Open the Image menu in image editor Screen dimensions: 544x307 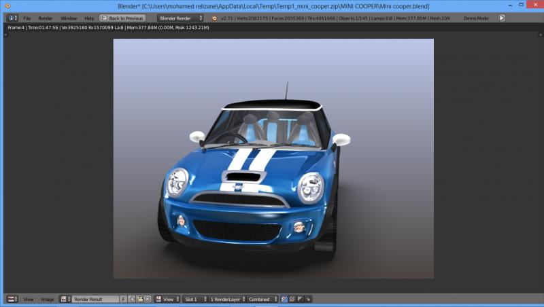point(48,300)
